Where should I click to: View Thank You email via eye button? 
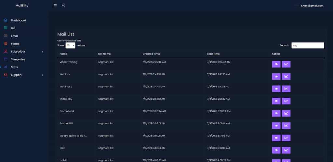pos(276,101)
